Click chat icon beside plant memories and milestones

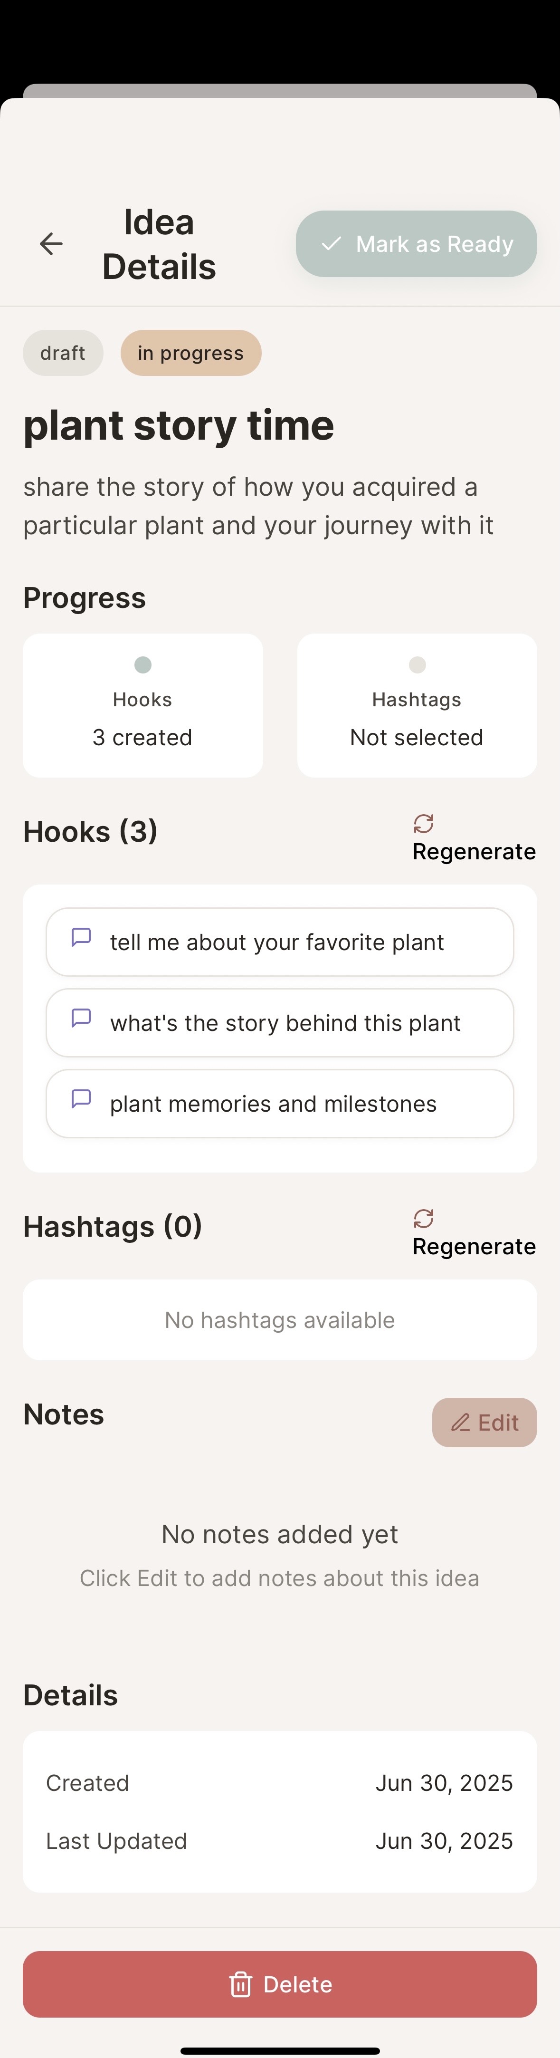tap(81, 1098)
